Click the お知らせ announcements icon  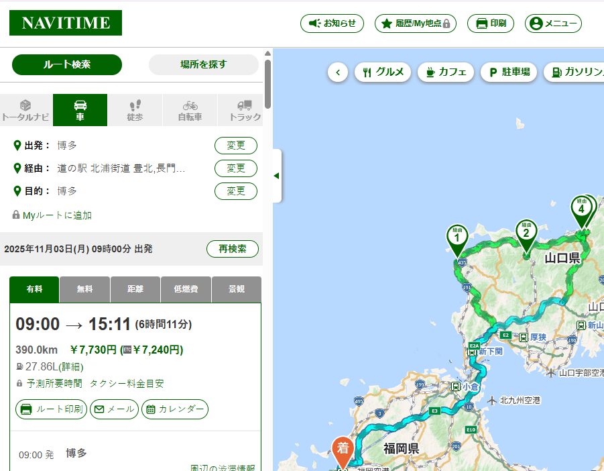[x=332, y=23]
